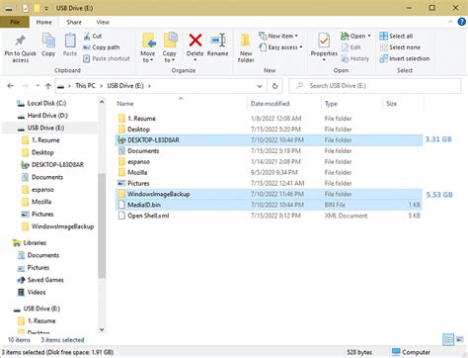Open the New item dropdown
This screenshot has width=468, height=358.
[x=278, y=36]
